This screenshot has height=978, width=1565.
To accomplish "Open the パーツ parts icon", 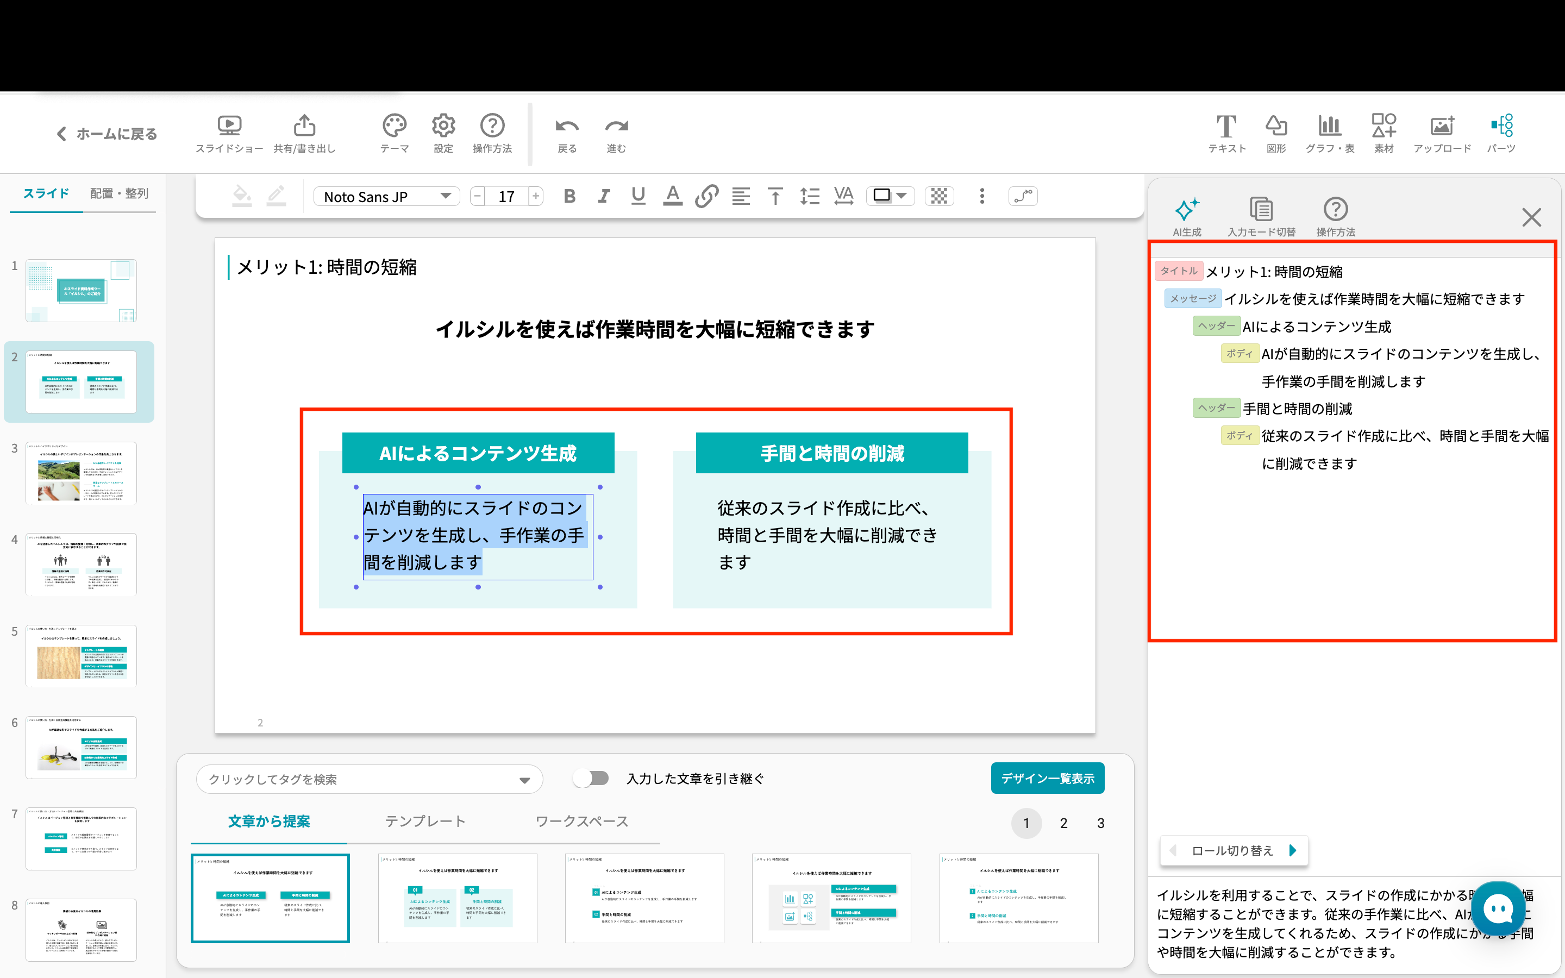I will pos(1501,126).
